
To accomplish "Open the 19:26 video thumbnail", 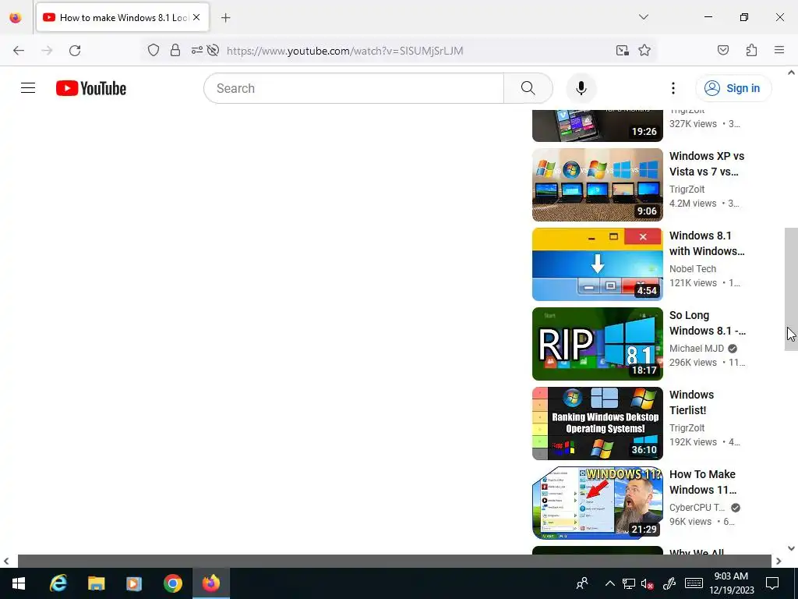I will click(x=598, y=126).
